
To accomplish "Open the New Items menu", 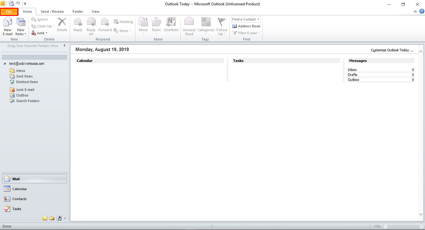I will pyautogui.click(x=21, y=26).
